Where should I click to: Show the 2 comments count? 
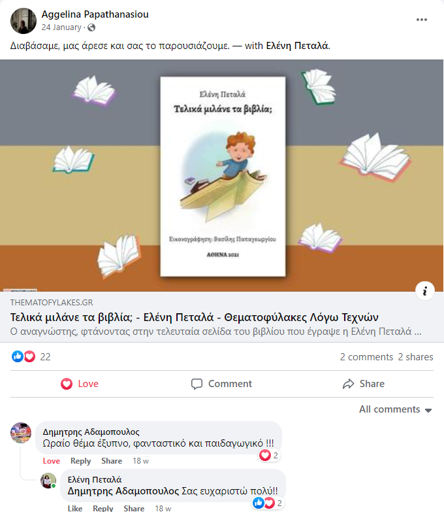366,357
